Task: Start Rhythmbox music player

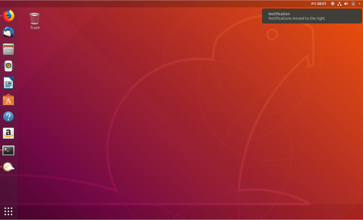Action: [x=8, y=66]
